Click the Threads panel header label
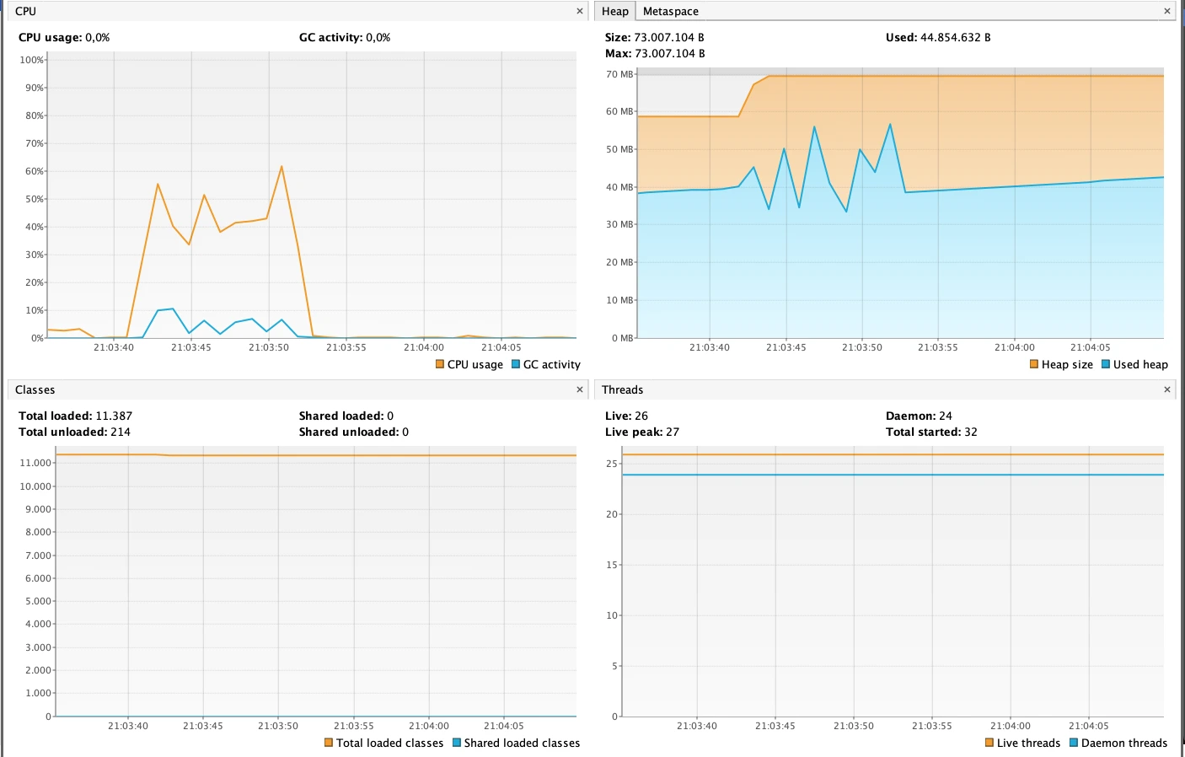Viewport: 1185px width, 757px height. pos(623,389)
